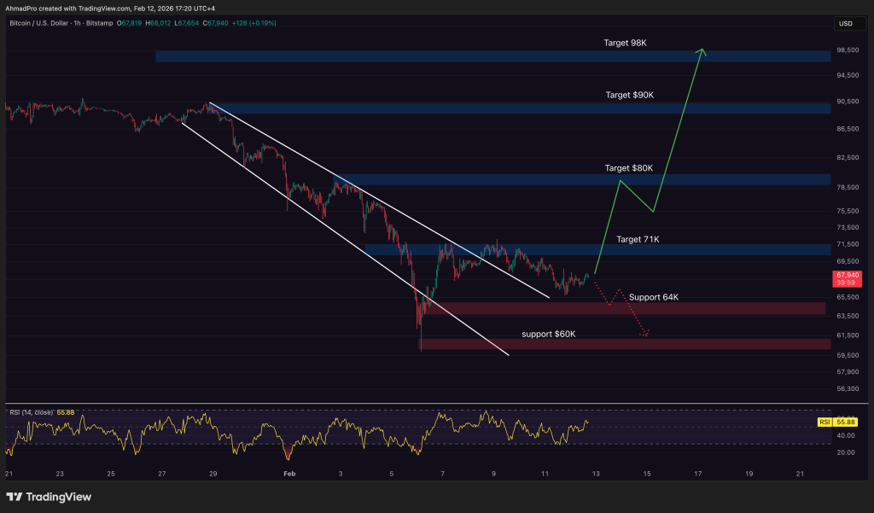Select the Support 64K text annotation
This screenshot has width=874, height=513.
(653, 297)
